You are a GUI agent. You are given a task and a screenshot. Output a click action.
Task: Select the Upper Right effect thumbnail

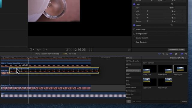click(165, 82)
